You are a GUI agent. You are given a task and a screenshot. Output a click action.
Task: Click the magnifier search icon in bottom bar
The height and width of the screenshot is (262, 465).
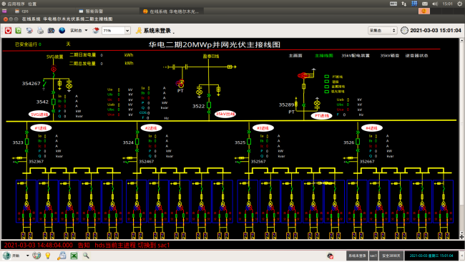(x=86, y=255)
